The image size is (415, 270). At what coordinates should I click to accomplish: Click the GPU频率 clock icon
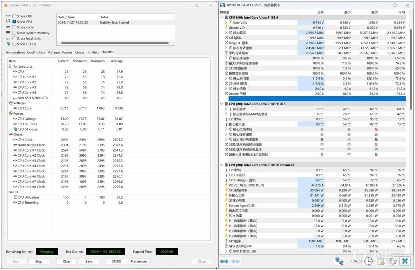[226, 241]
